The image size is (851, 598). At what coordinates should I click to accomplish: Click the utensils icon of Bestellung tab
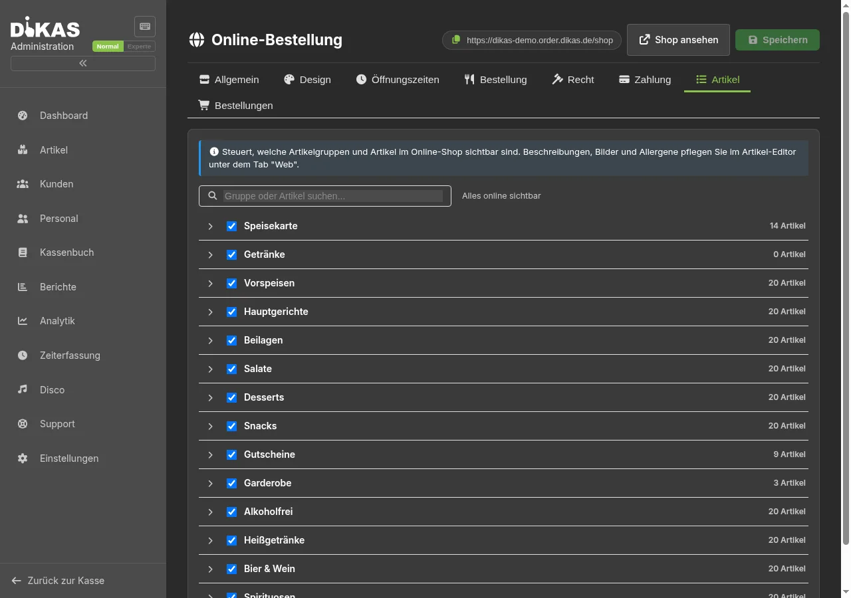(469, 80)
